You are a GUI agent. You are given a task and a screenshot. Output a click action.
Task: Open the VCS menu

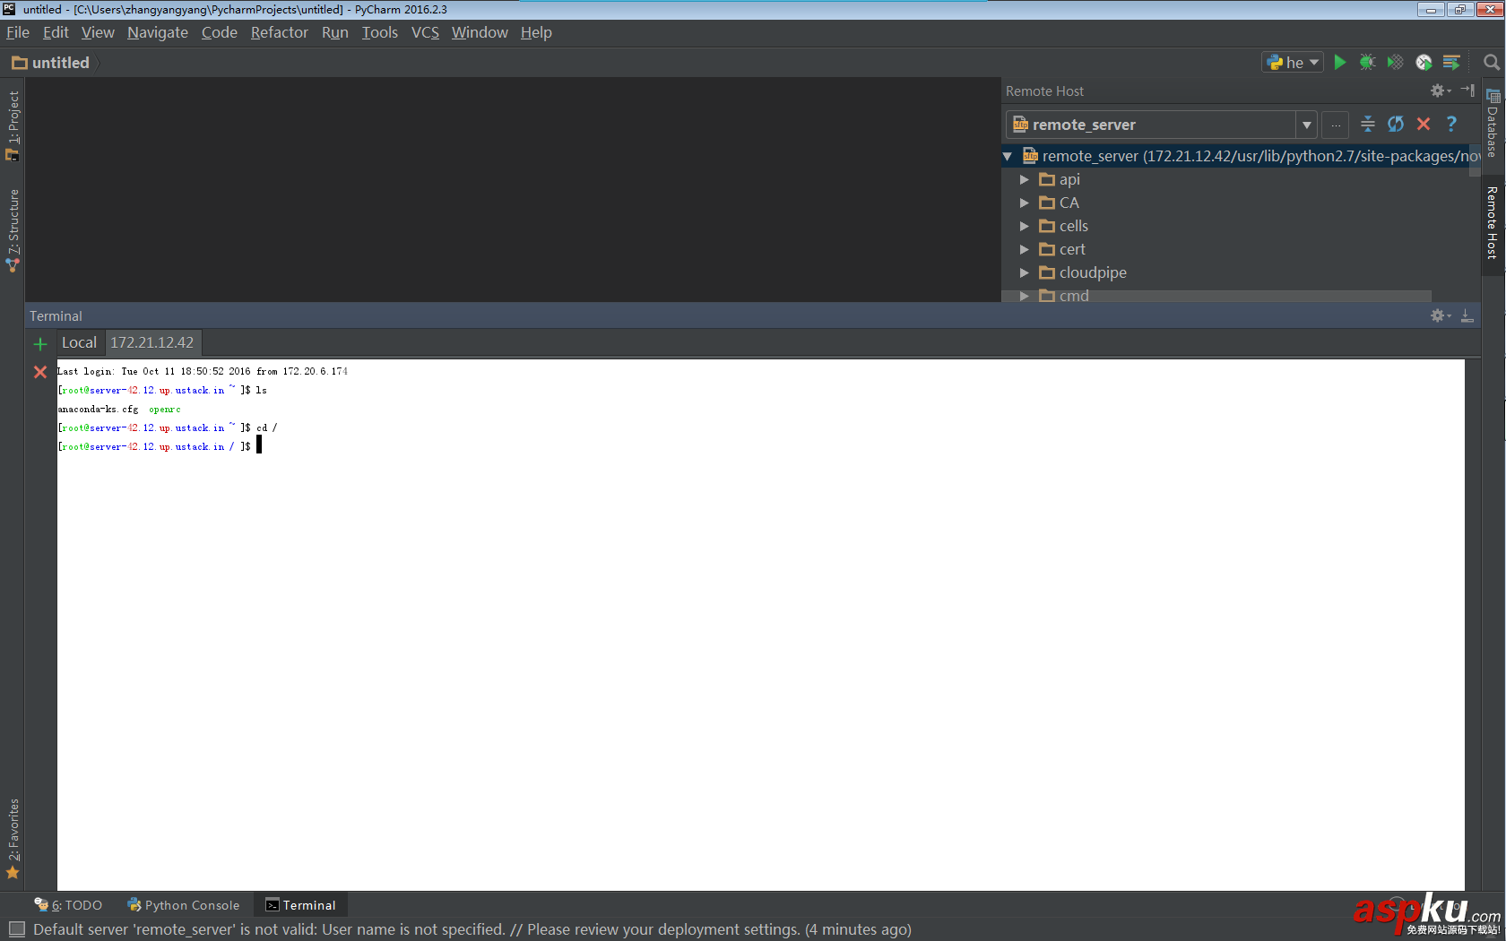pos(424,32)
